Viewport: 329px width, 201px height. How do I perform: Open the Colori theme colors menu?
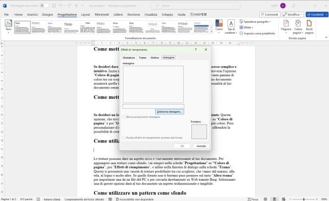219,26
